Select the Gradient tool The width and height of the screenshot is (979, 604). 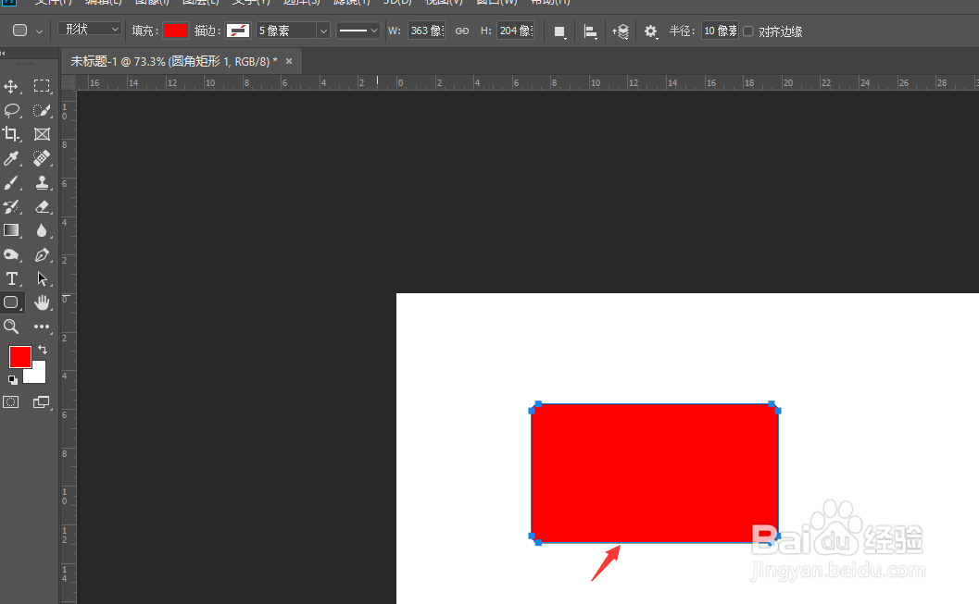11,230
